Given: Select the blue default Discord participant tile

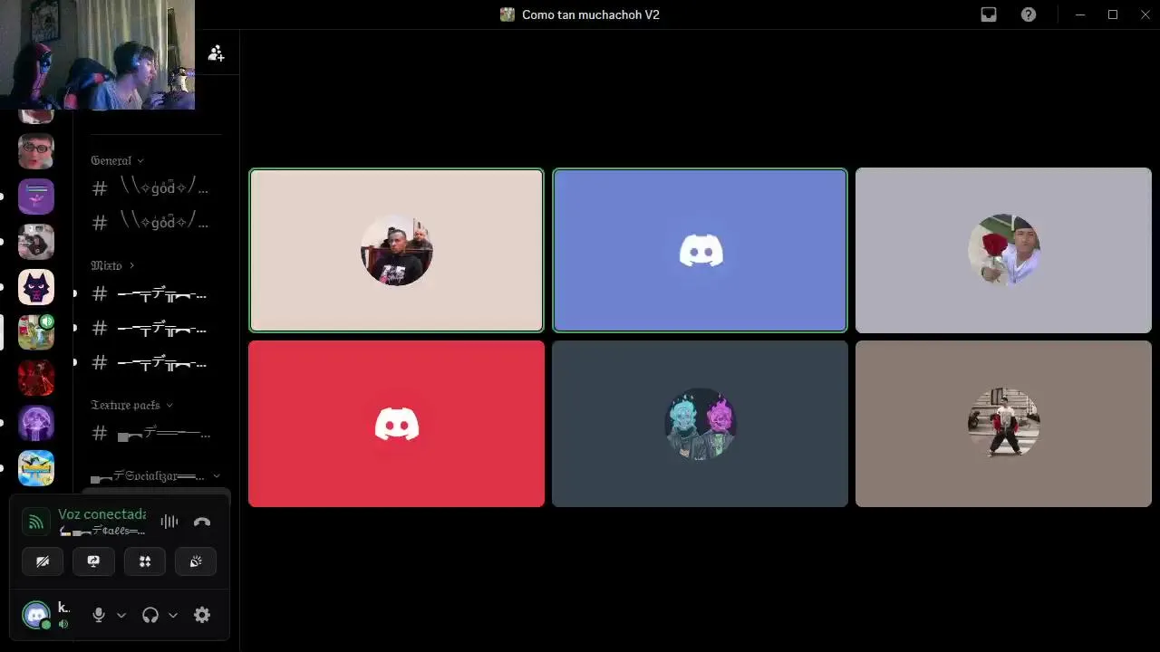Looking at the screenshot, I should pos(700,250).
